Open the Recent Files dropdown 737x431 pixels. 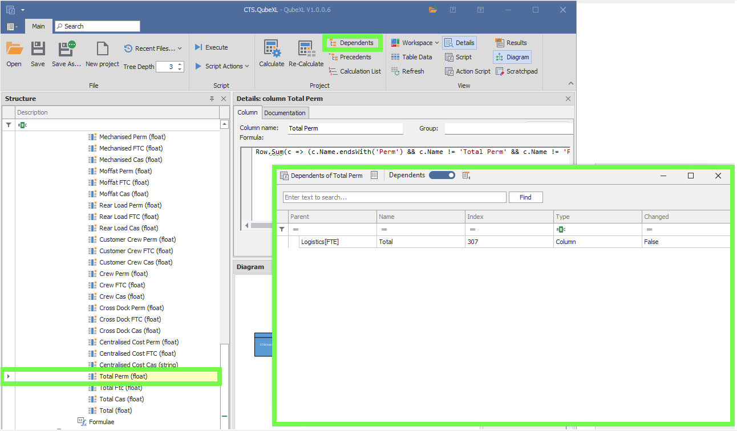(153, 48)
